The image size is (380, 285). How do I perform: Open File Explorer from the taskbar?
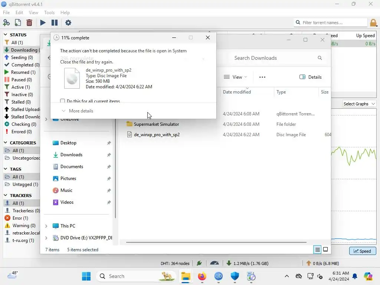pos(186,276)
